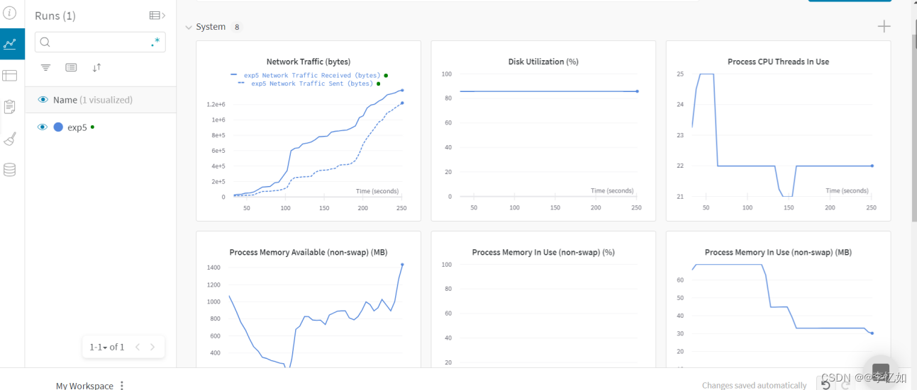Open the reports clipboard sidebar icon
Screen dimensions: 917x390
point(10,107)
